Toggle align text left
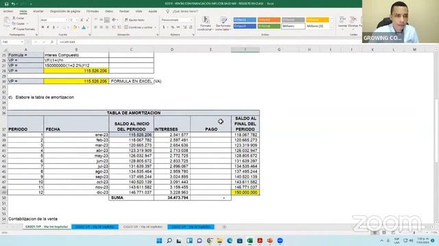 tap(96, 27)
